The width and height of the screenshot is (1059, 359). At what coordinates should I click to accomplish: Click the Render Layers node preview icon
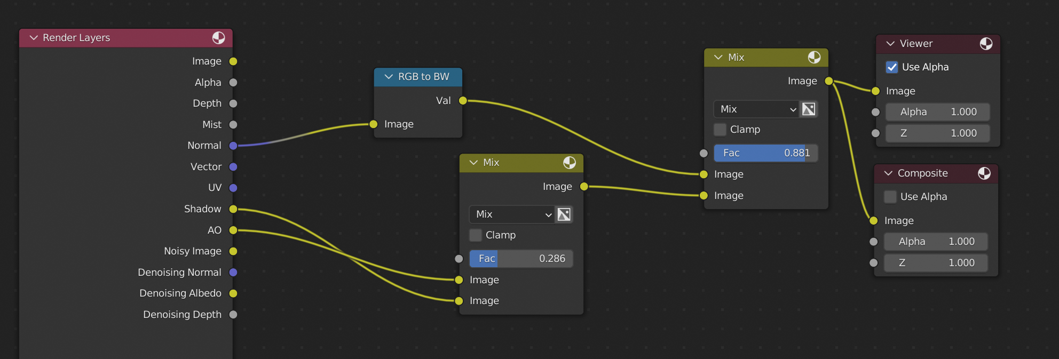pyautogui.click(x=218, y=38)
